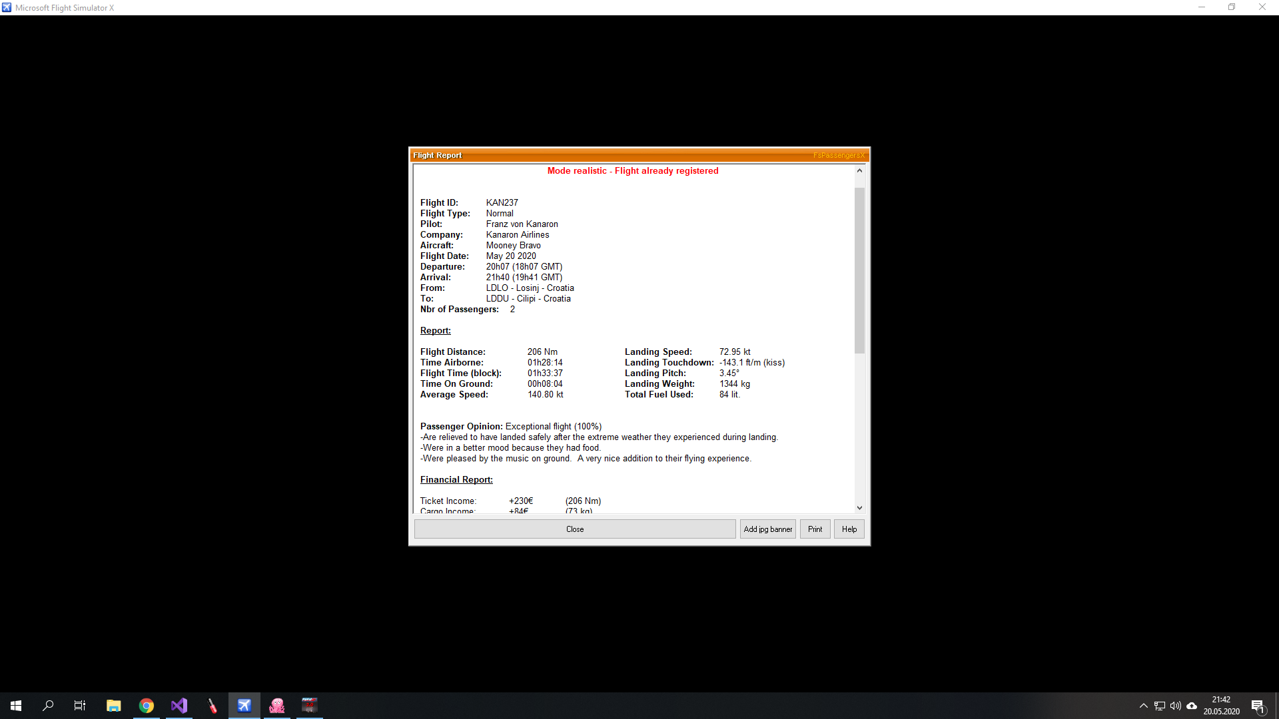Click the Add jpg banner button
This screenshot has height=719, width=1279.
point(767,529)
